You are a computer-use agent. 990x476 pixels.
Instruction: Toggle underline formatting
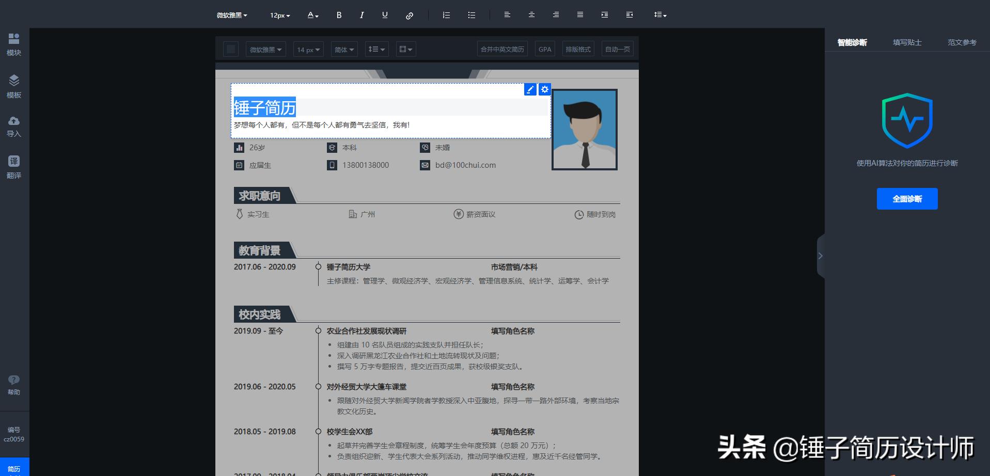pos(384,15)
